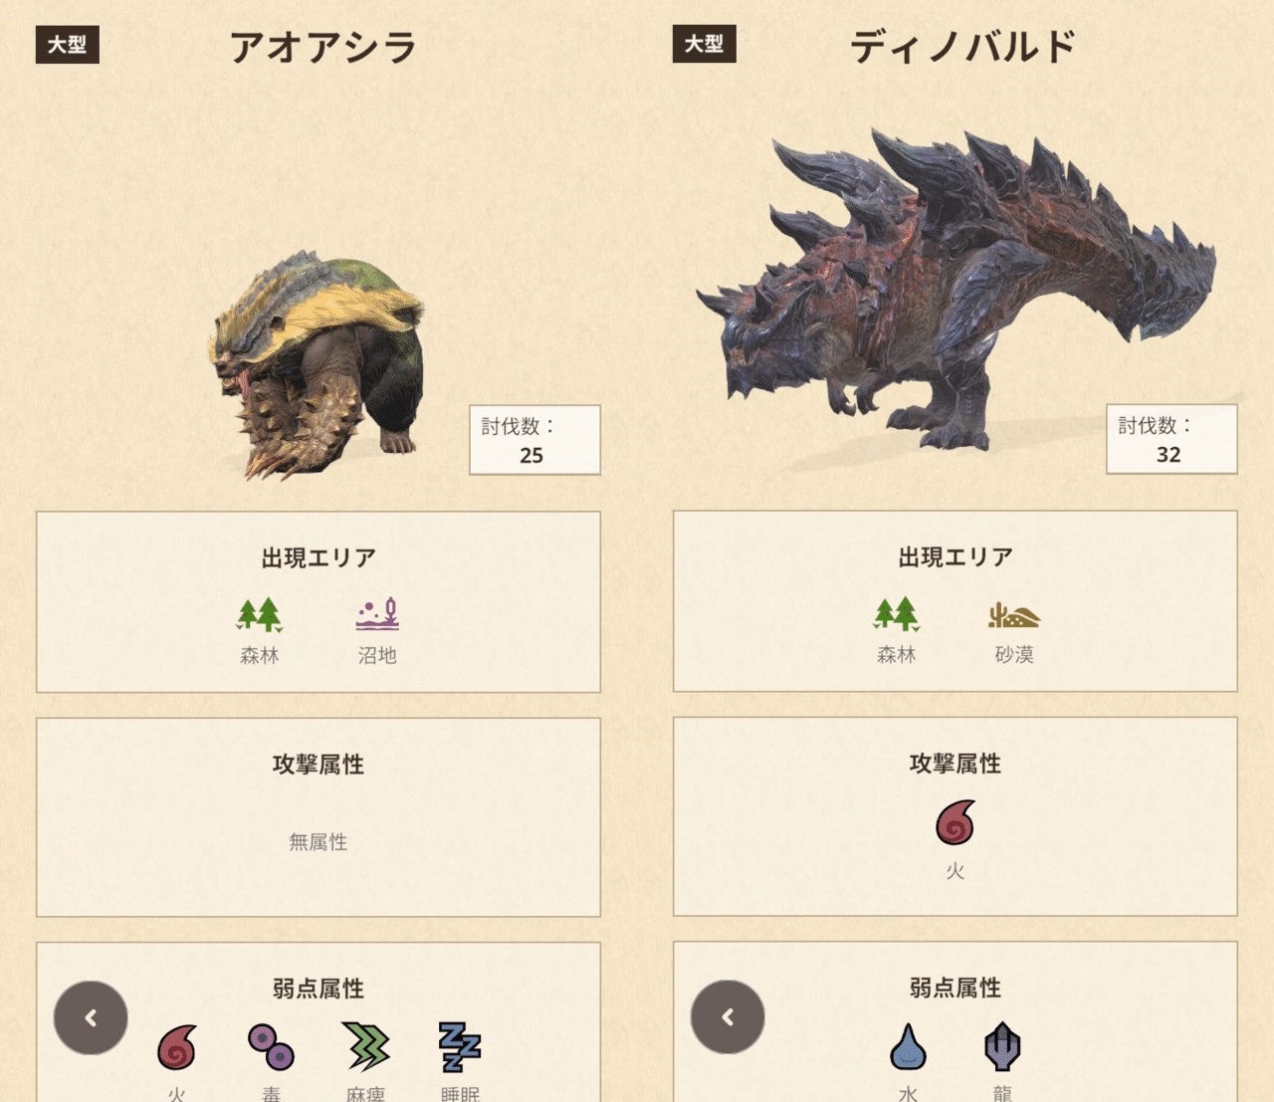
Task: Select the アオアシラ monster image
Action: pyautogui.click(x=317, y=365)
